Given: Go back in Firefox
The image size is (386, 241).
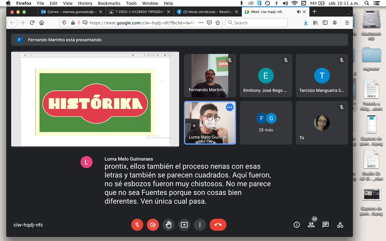Looking at the screenshot, I should [x=12, y=23].
